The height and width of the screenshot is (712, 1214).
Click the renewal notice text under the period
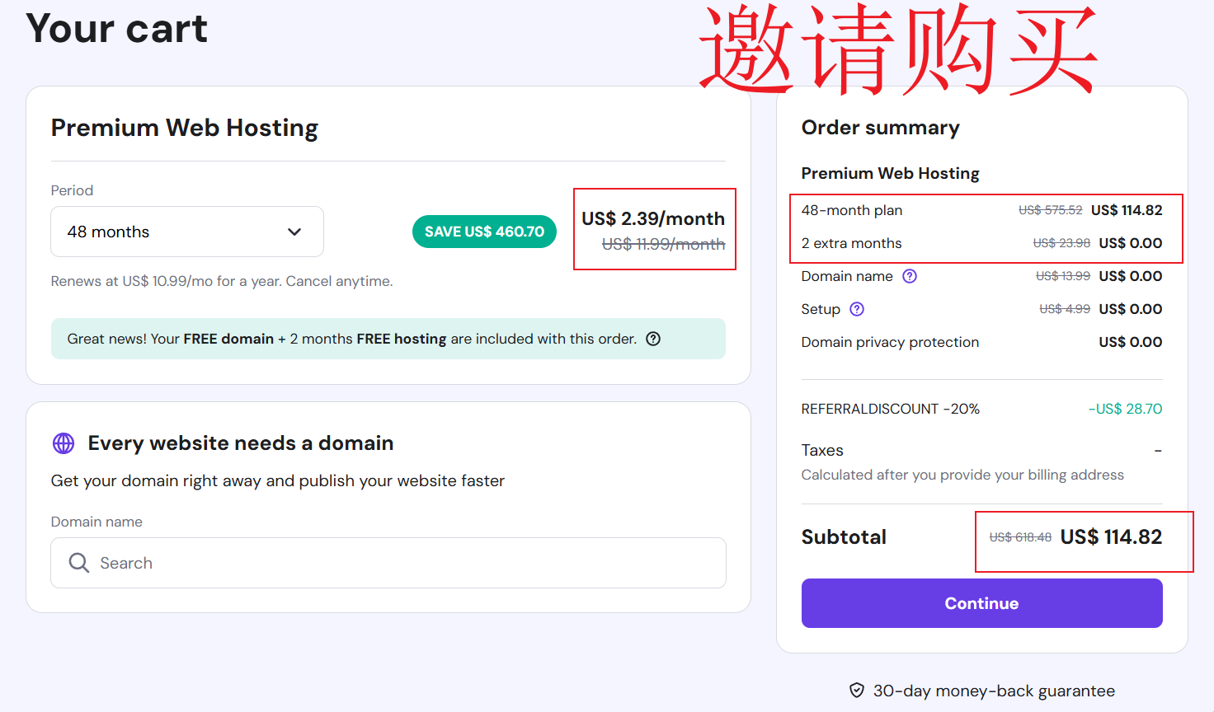222,281
